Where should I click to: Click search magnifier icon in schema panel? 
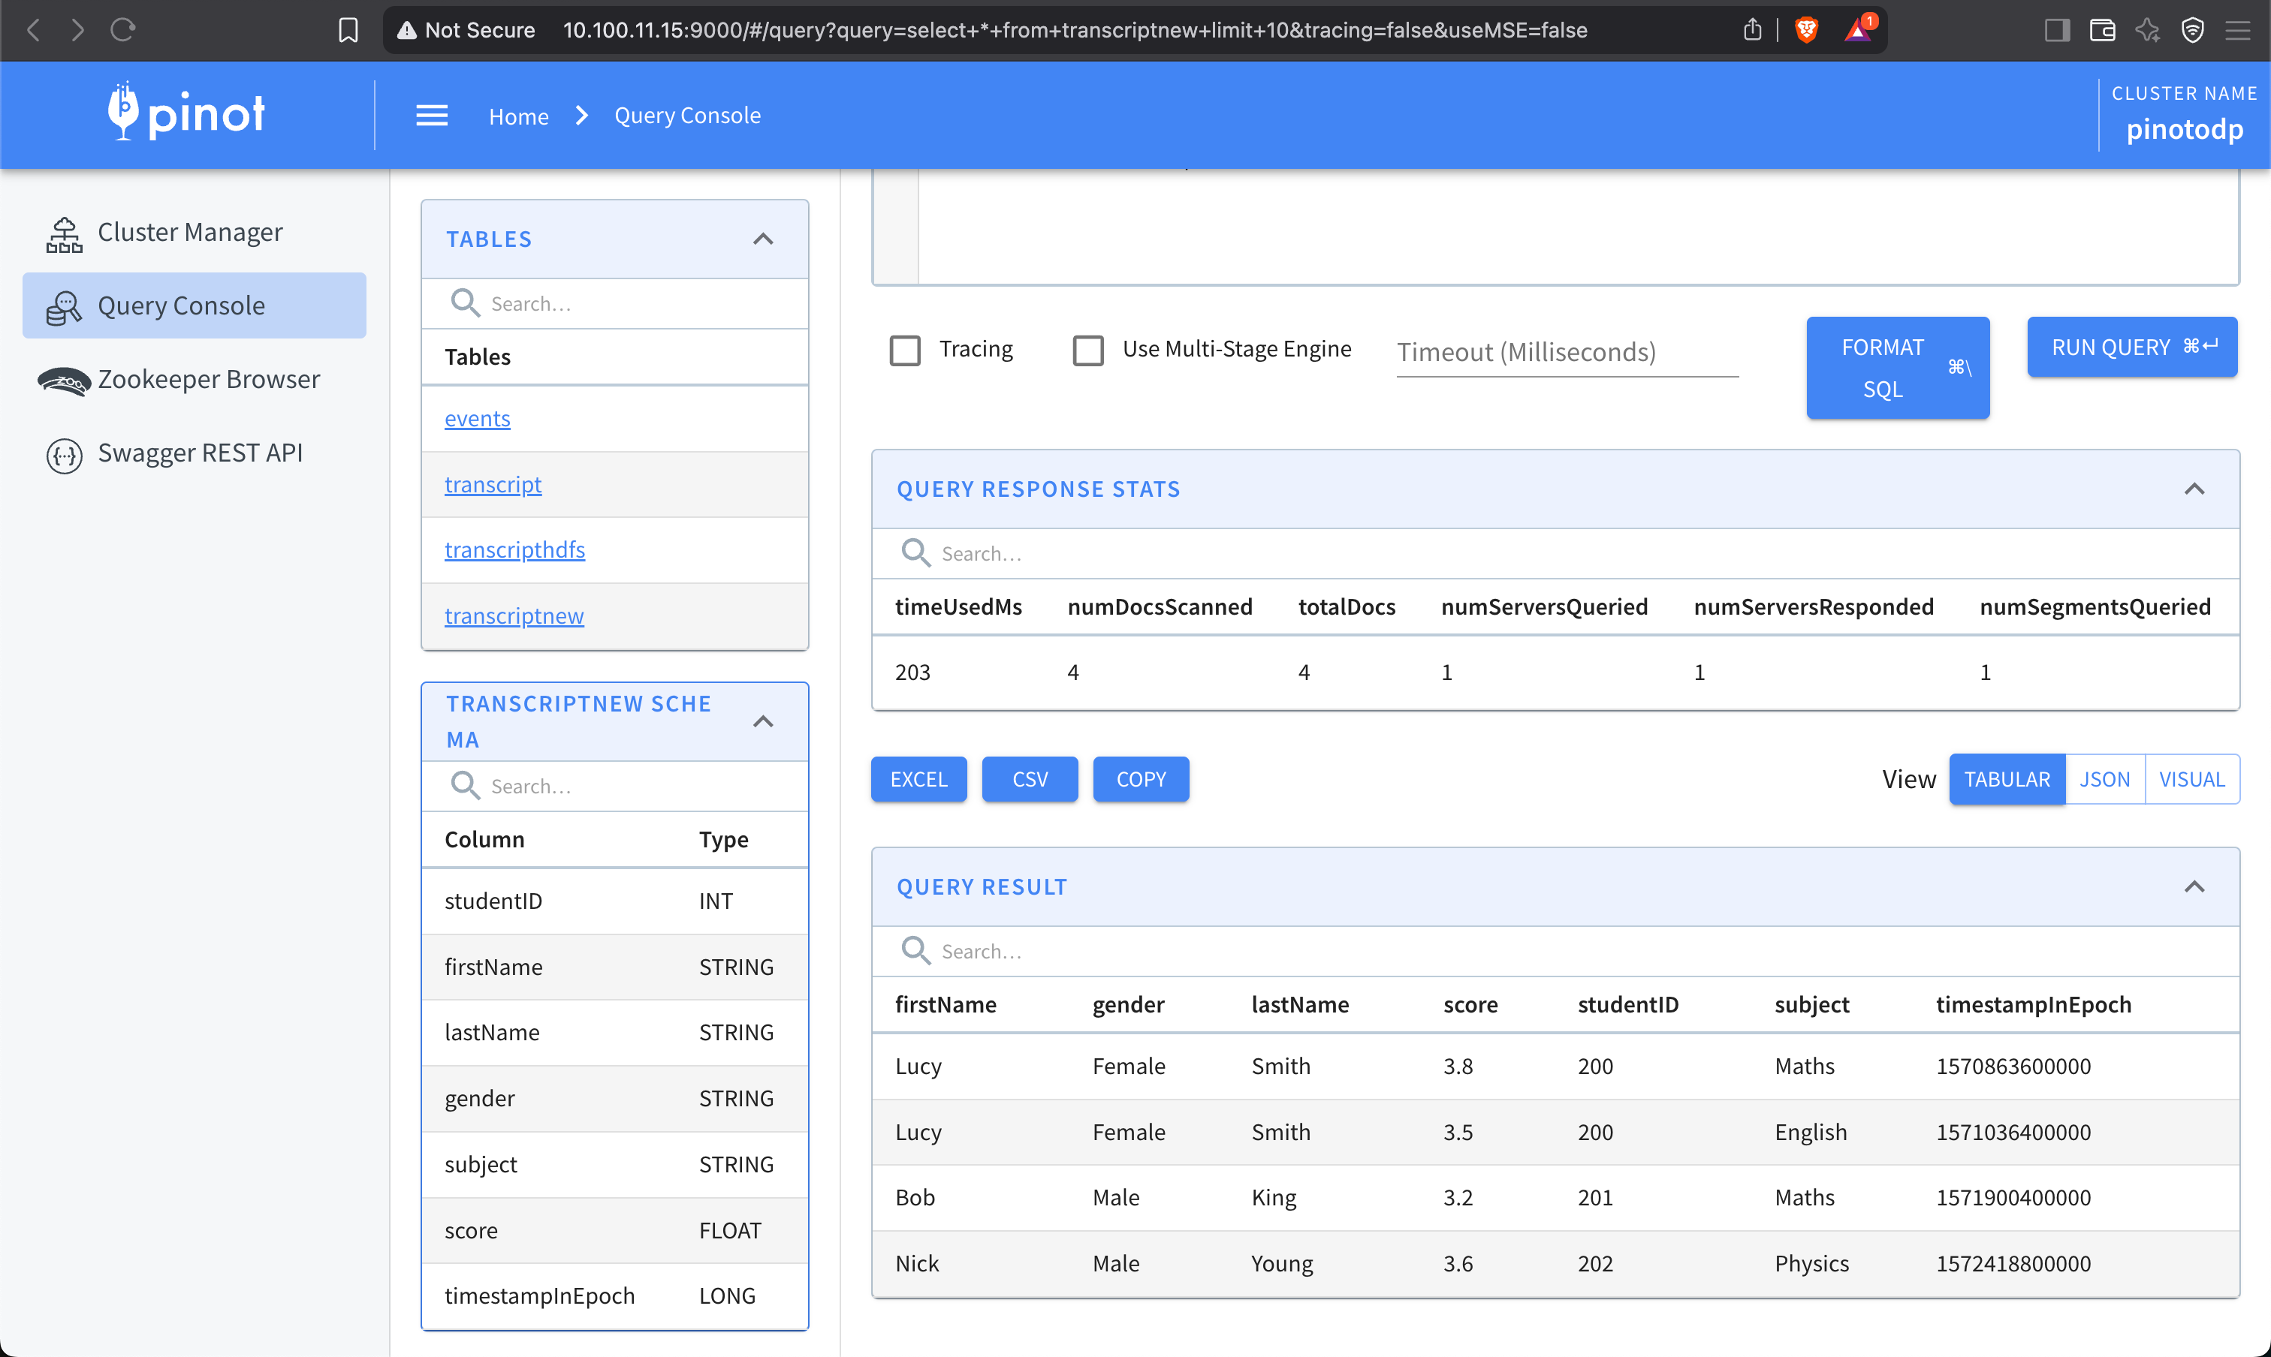click(465, 786)
